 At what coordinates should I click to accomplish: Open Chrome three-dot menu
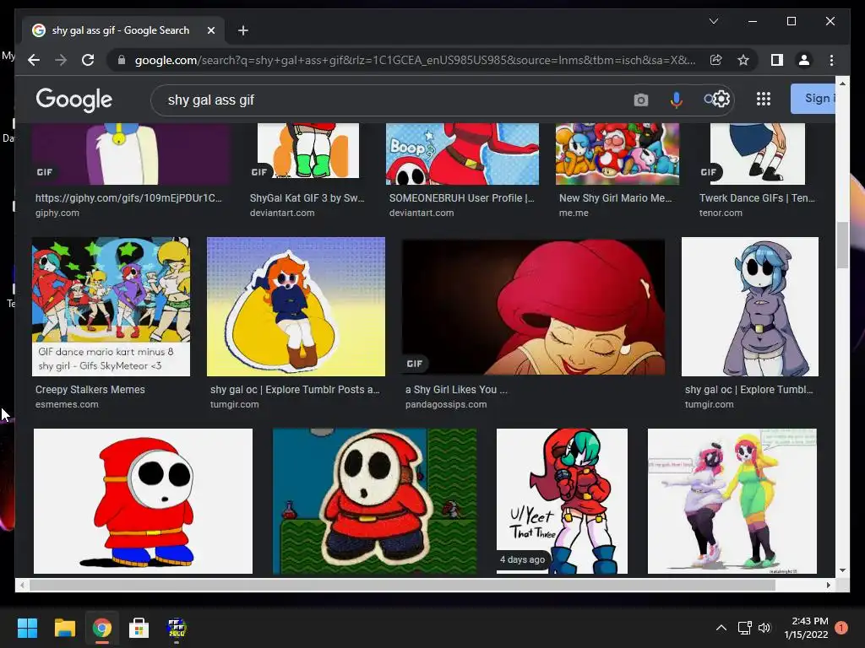831,60
